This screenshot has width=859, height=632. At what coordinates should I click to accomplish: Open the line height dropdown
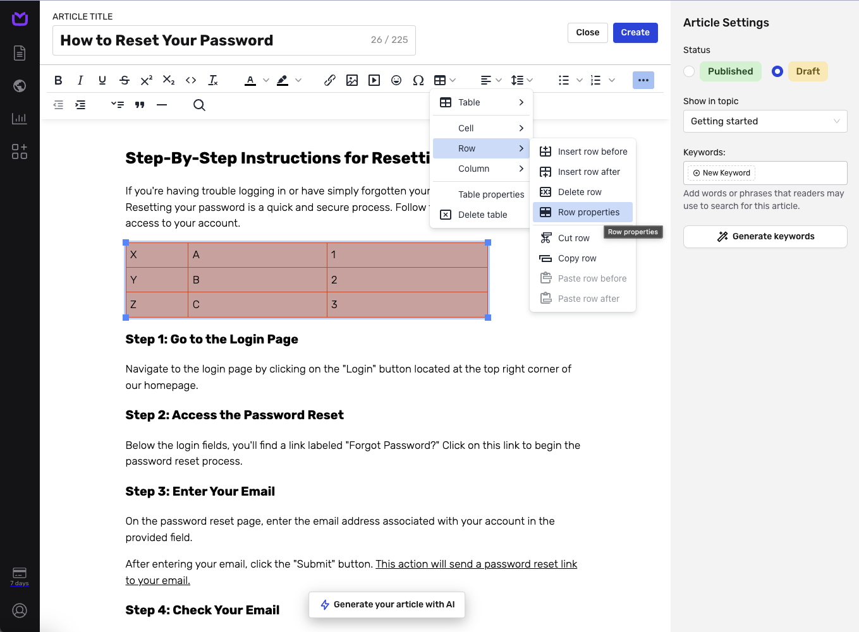pos(522,80)
